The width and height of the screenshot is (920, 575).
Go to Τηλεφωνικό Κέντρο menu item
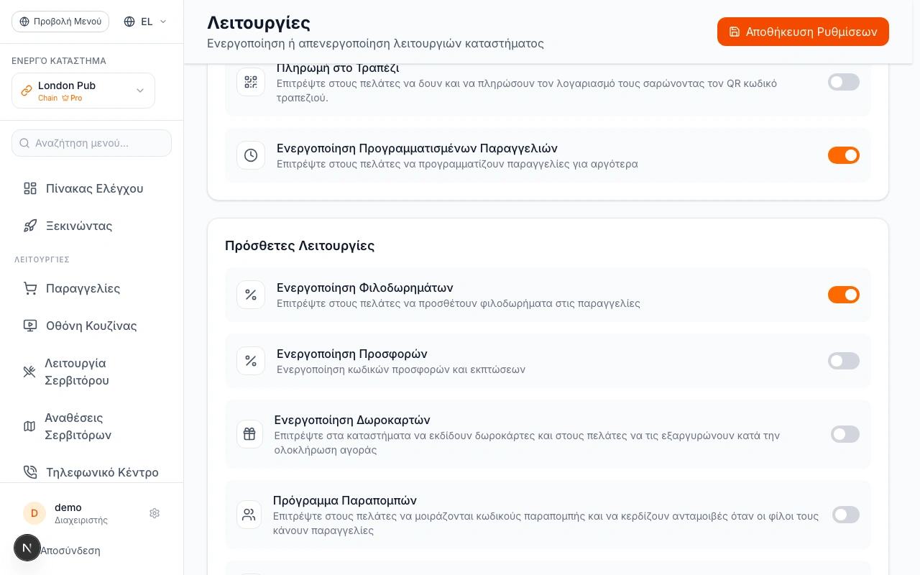click(x=92, y=472)
